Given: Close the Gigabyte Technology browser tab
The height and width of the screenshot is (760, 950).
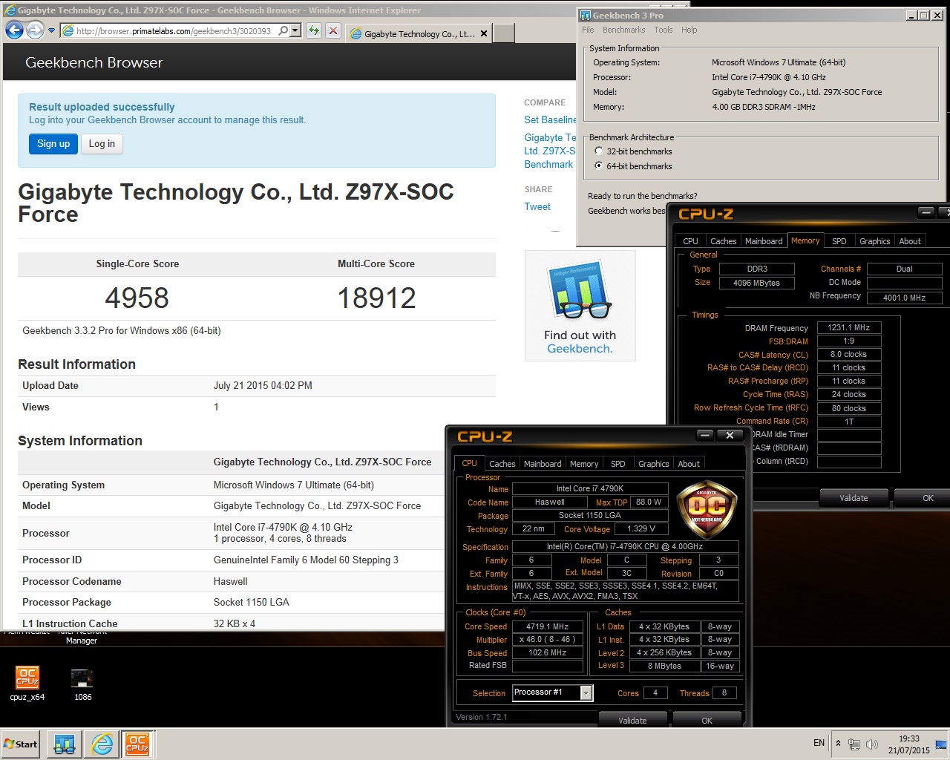Looking at the screenshot, I should point(484,33).
